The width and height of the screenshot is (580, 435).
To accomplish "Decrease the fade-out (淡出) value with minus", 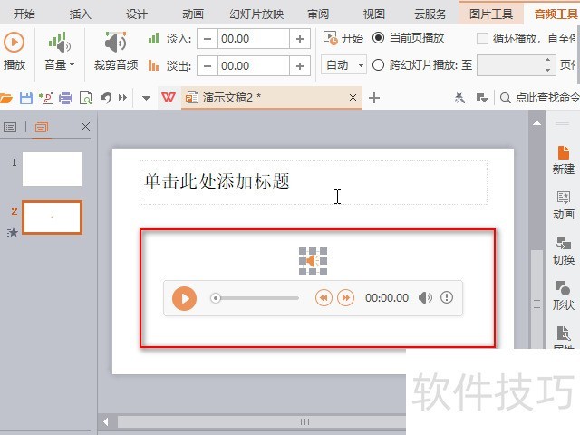I will 208,66.
